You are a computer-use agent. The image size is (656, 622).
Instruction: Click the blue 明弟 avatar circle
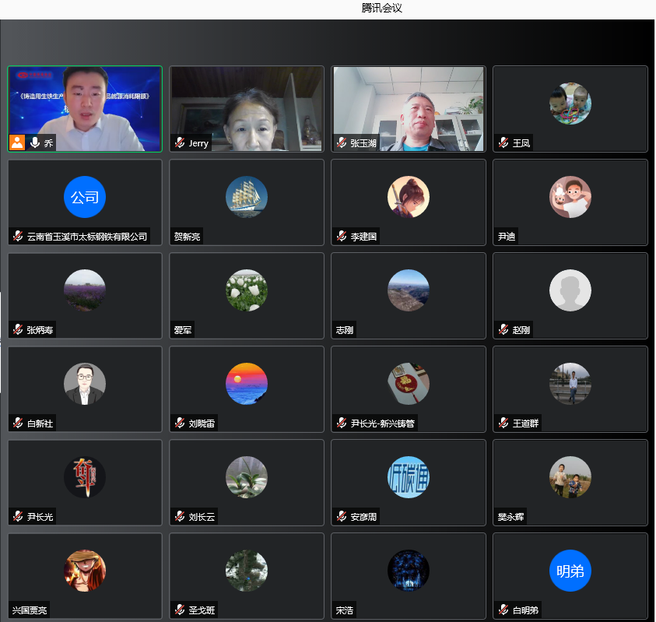(570, 571)
